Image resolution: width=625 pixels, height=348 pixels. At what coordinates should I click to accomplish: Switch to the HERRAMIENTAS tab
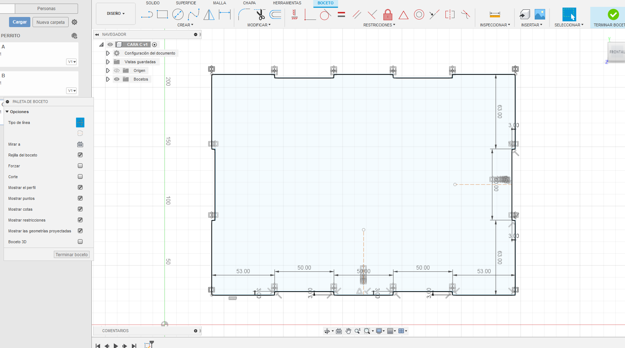[x=287, y=3]
